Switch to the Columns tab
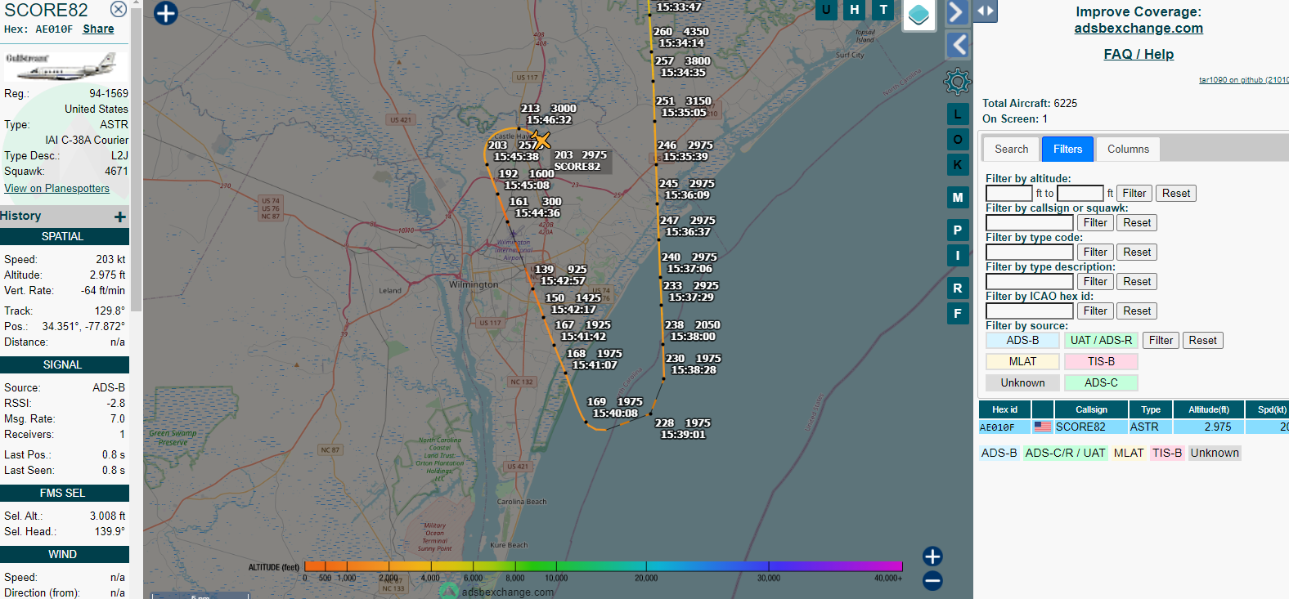This screenshot has width=1289, height=599. [x=1128, y=149]
